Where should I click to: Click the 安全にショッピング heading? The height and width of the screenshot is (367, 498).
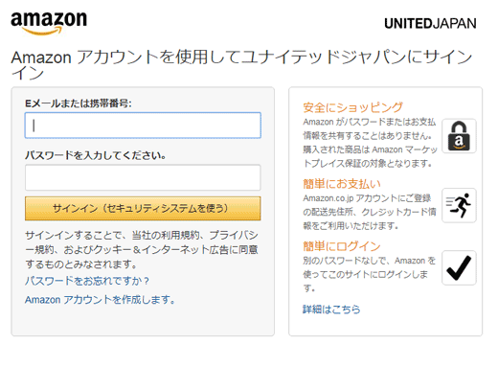coord(352,107)
